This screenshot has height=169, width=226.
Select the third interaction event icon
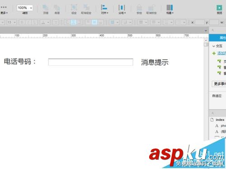(x=219, y=73)
